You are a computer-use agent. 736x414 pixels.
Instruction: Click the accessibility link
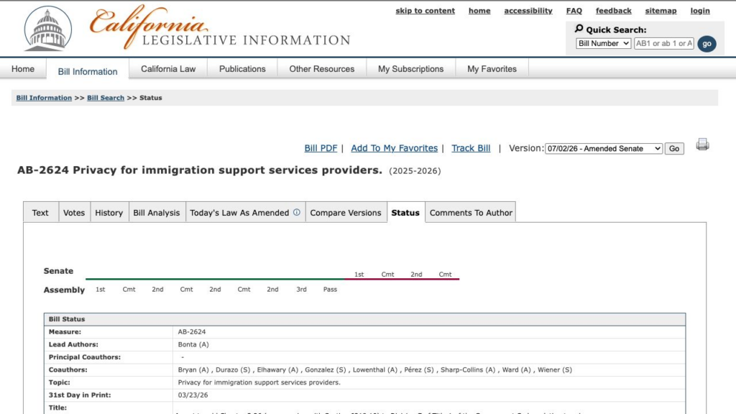coord(528,11)
